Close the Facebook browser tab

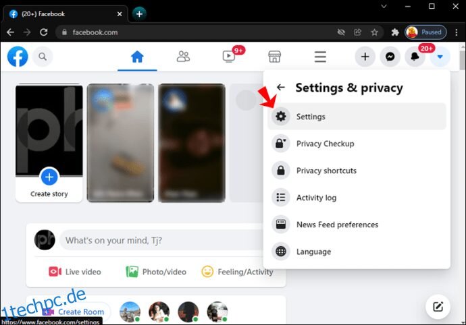[120, 14]
